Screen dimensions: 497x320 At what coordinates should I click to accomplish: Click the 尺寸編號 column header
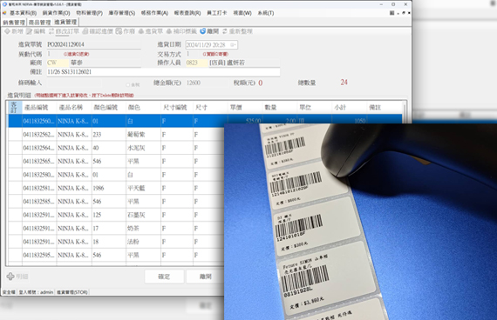point(177,108)
